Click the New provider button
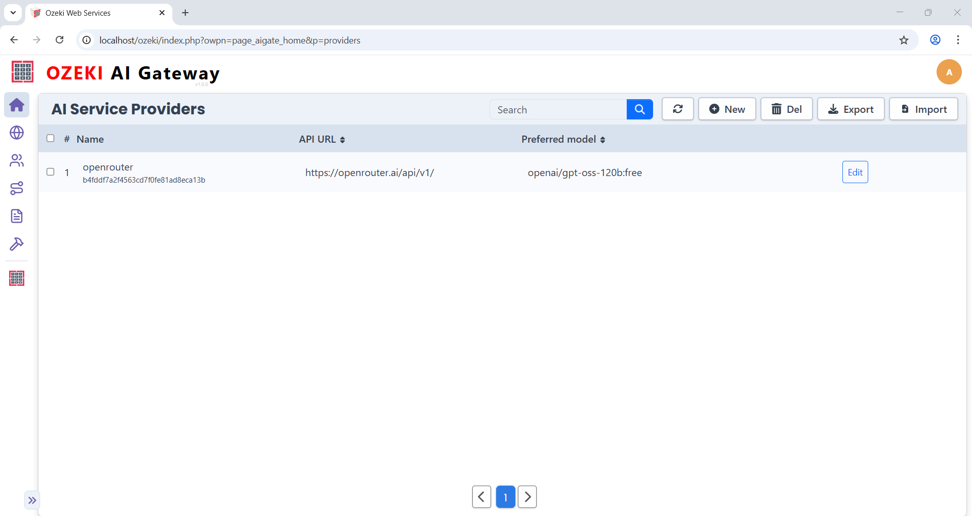The width and height of the screenshot is (972, 516). click(727, 109)
